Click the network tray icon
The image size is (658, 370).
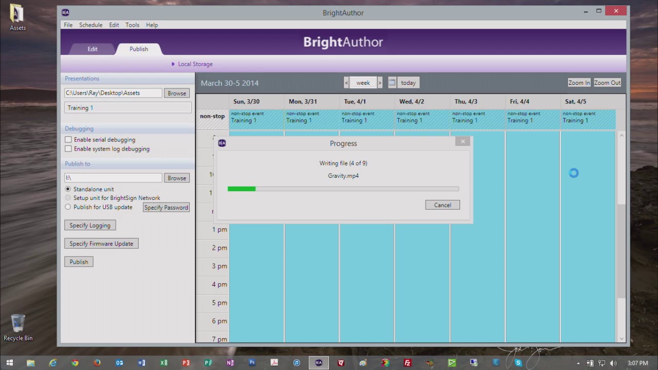coord(601,363)
